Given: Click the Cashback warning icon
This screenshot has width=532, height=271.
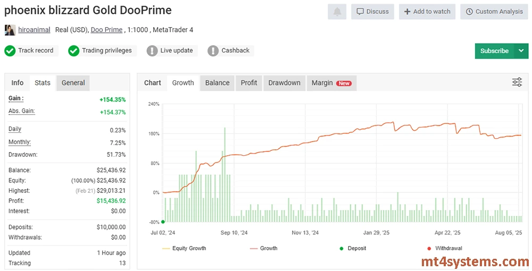Looking at the screenshot, I should click(x=213, y=50).
